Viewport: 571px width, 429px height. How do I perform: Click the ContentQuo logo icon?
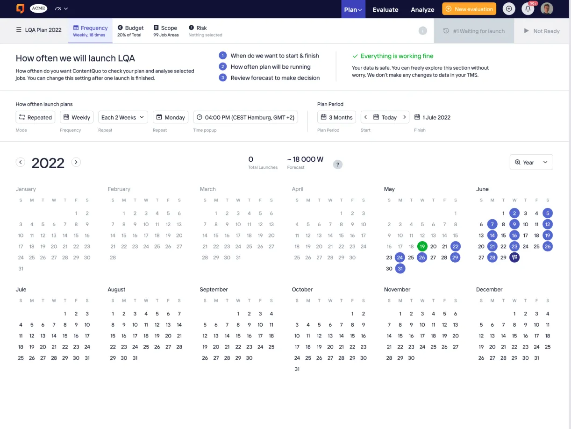pos(20,8)
